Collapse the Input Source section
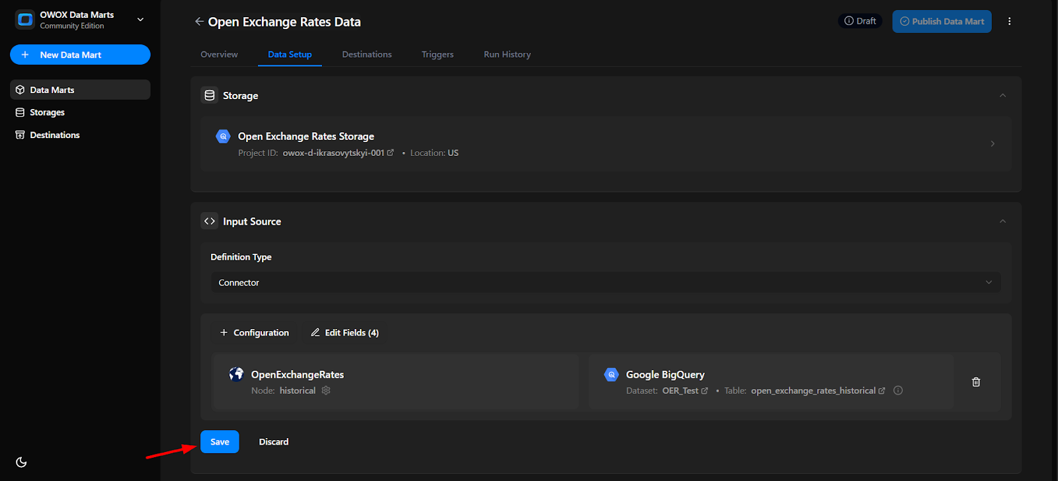The image size is (1058, 481). [1002, 221]
